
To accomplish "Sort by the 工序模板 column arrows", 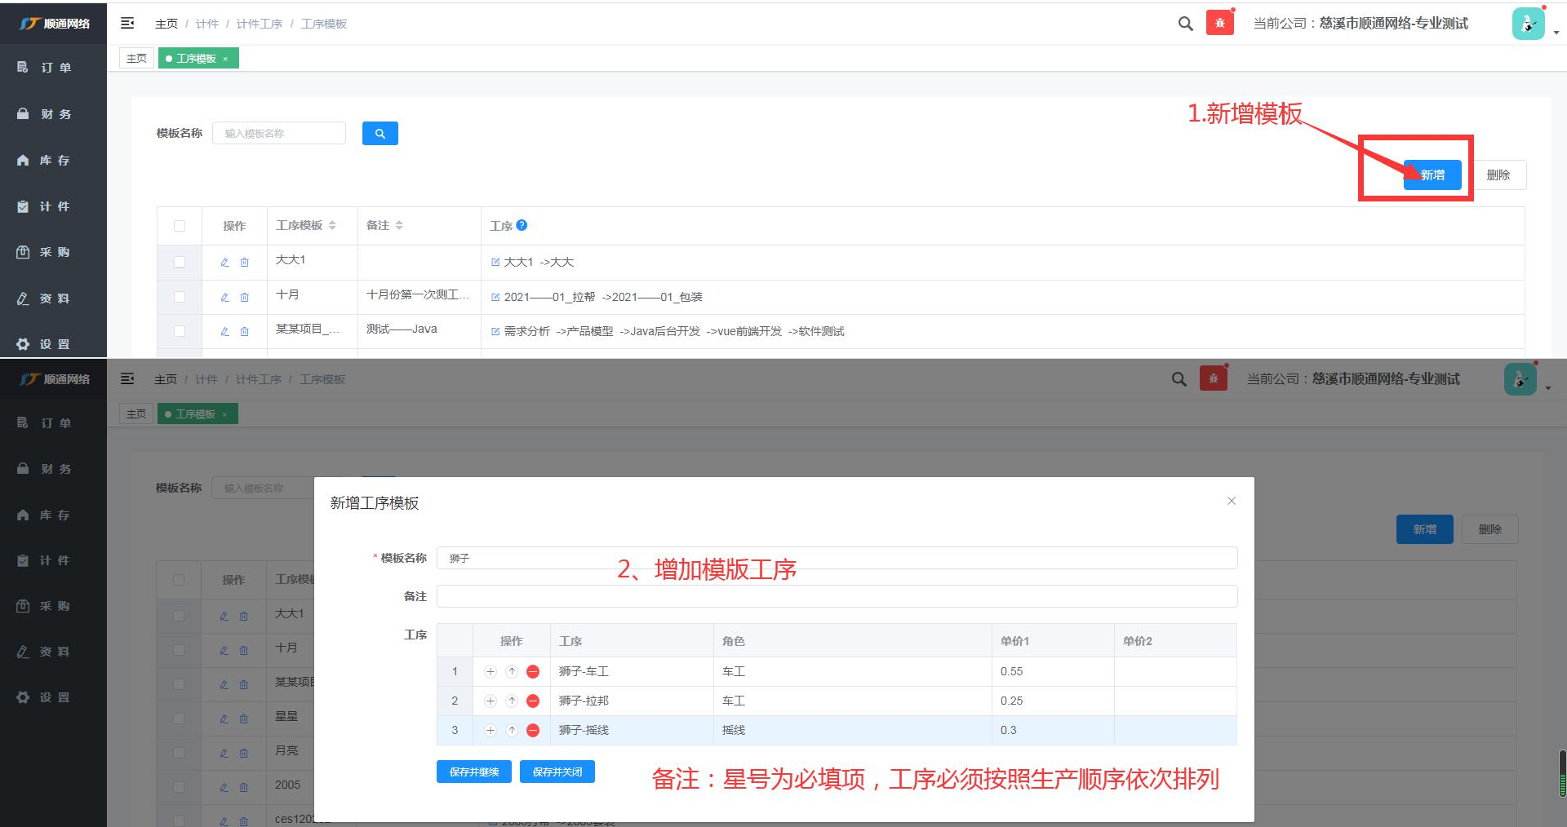I will [x=332, y=225].
